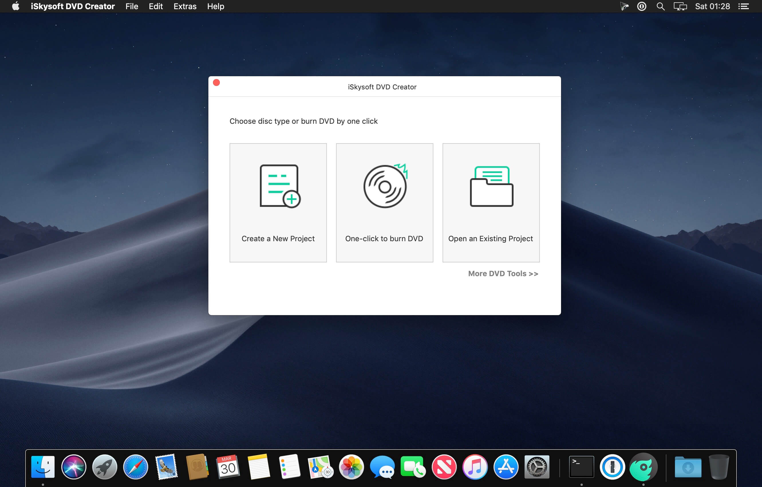762x487 pixels.
Task: Open the Photos app in Dock
Action: (351, 467)
